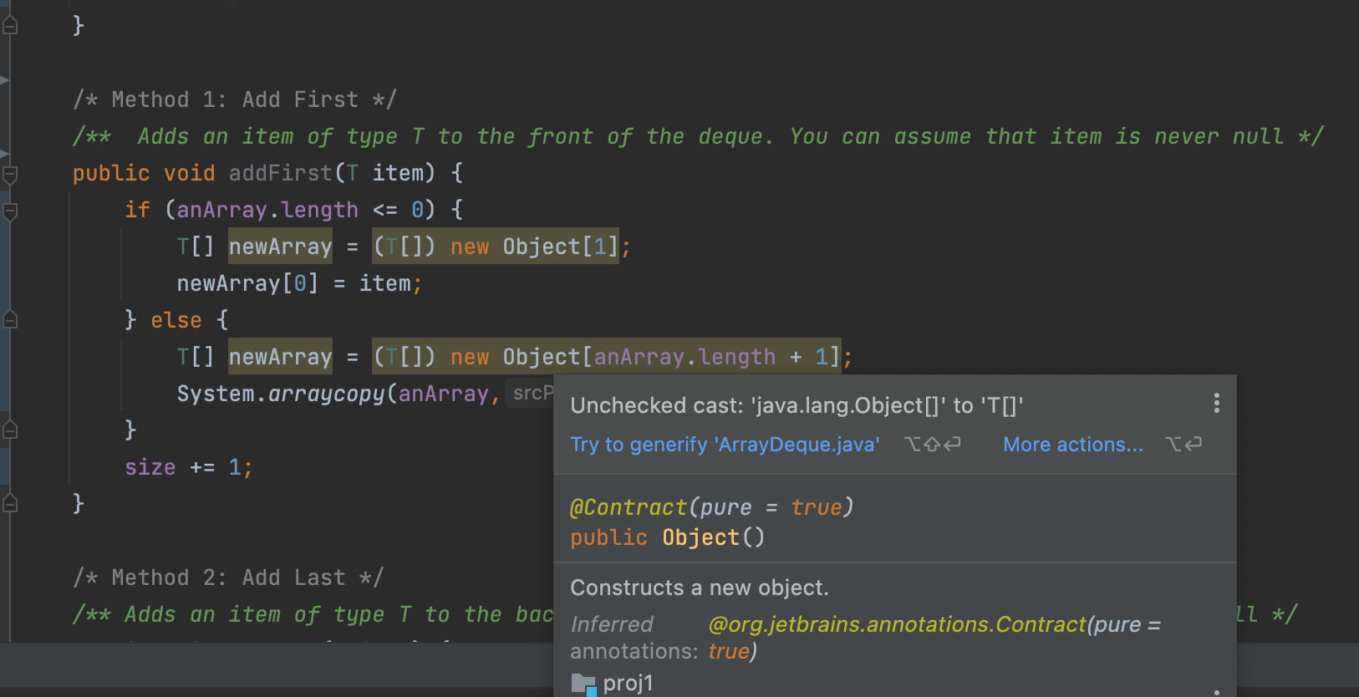This screenshot has width=1359, height=697.
Task: Collapse the if block fold marker
Action: (10, 211)
